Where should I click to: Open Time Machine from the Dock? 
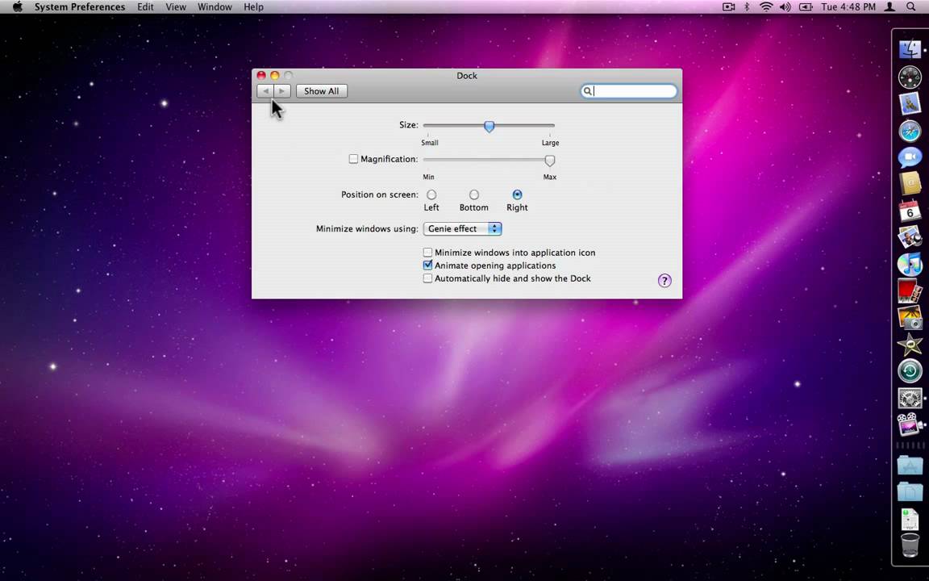[910, 371]
